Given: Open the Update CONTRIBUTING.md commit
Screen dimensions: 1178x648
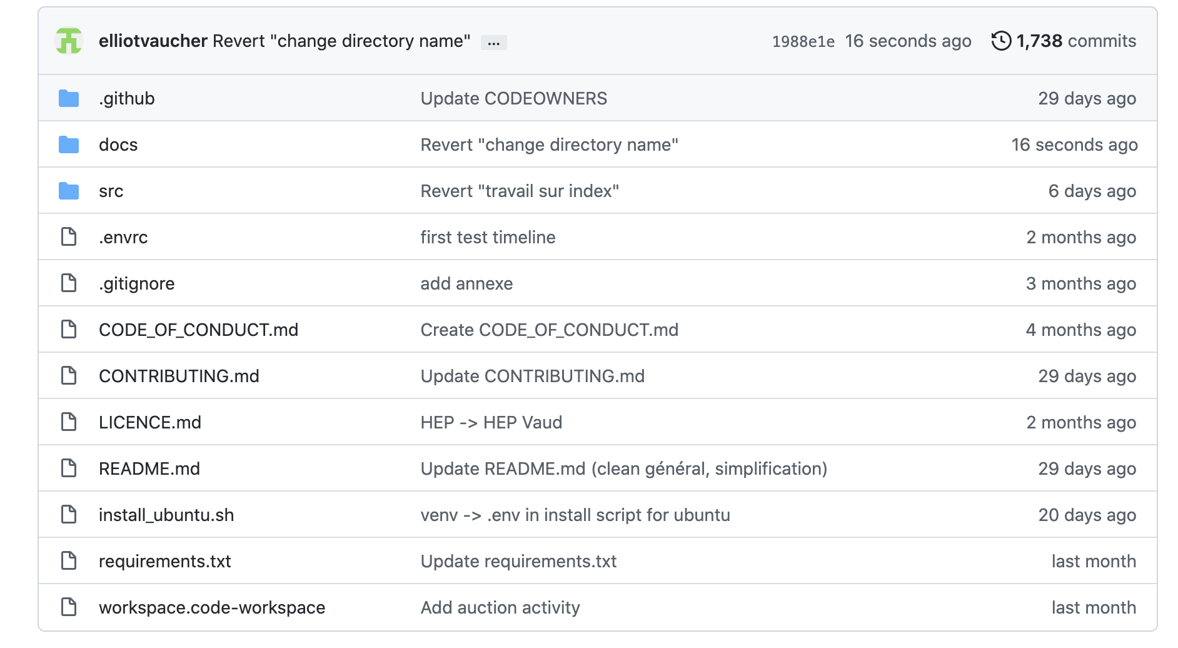Looking at the screenshot, I should tap(532, 377).
